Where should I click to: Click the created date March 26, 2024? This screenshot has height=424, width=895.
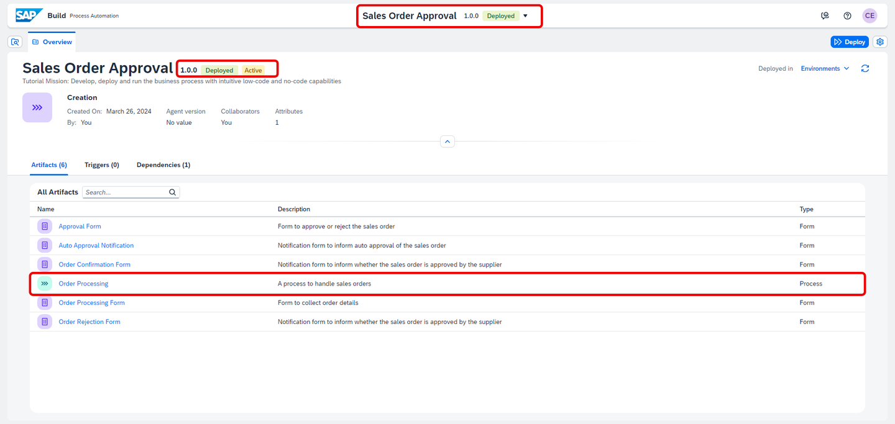[x=129, y=111]
